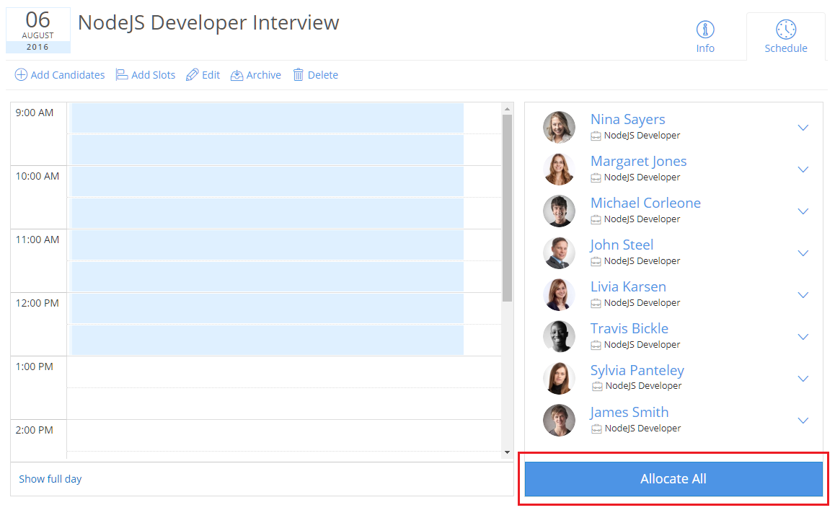This screenshot has height=518, width=835.
Task: Click the Info circle icon
Action: point(705,30)
